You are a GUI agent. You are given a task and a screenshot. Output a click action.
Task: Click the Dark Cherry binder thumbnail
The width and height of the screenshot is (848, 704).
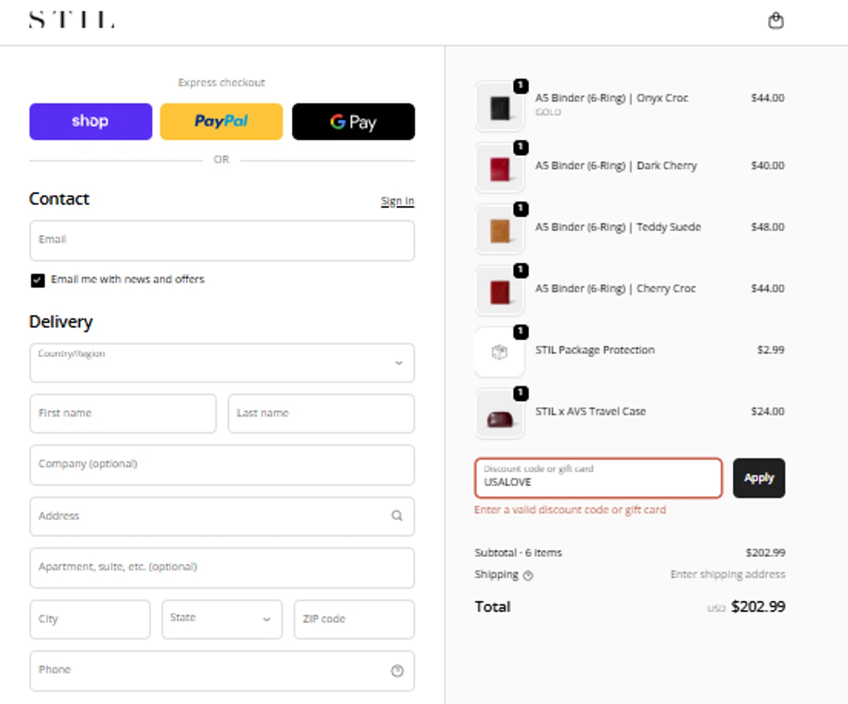pyautogui.click(x=500, y=168)
